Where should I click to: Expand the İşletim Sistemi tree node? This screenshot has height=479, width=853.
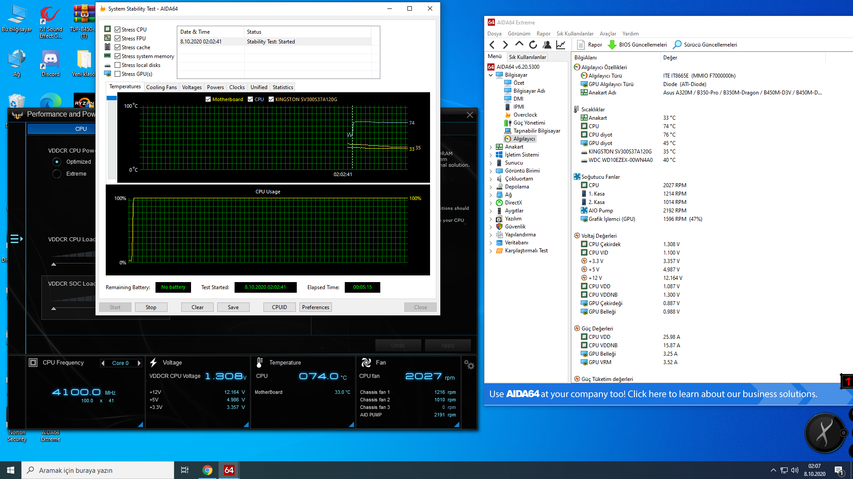[x=490, y=155]
